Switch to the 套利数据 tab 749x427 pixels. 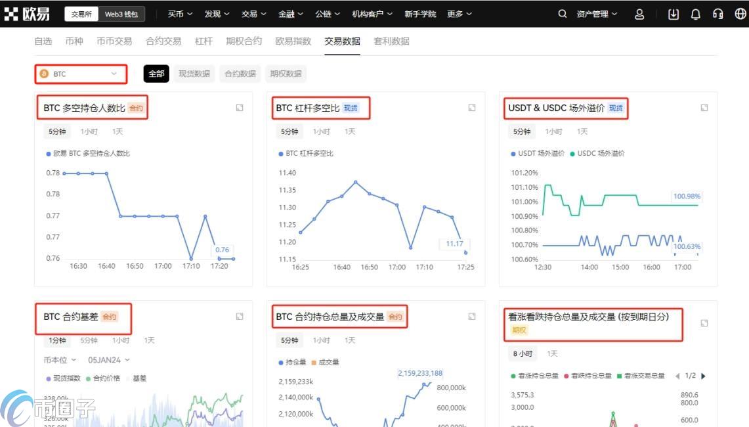coord(391,41)
